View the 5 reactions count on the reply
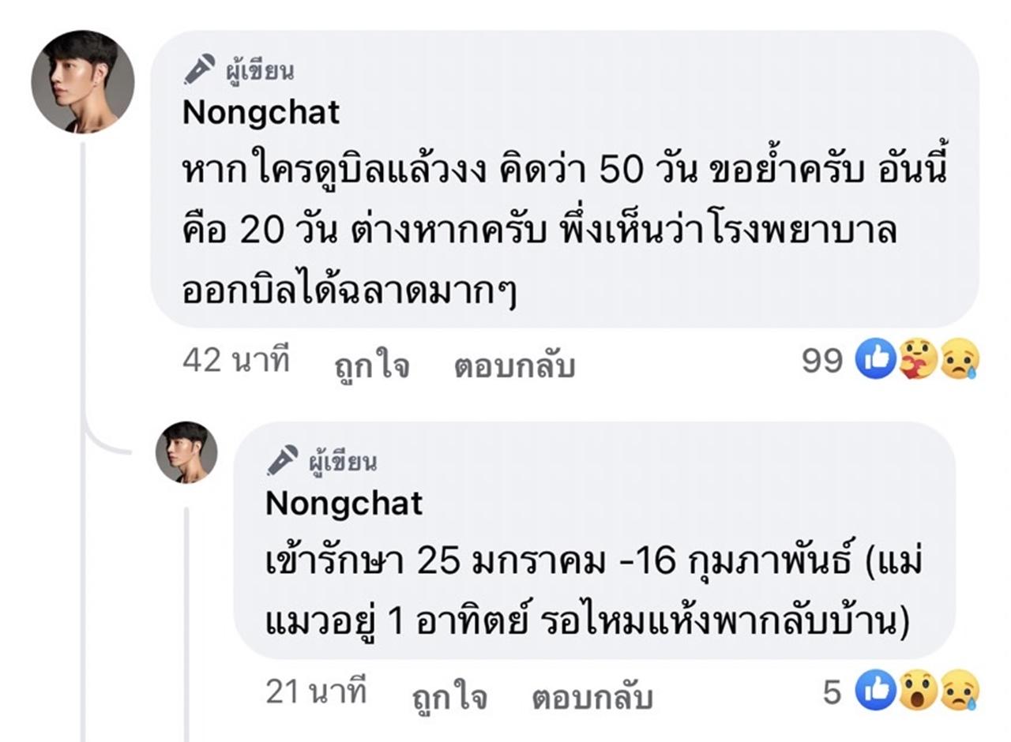The image size is (1011, 742). coord(832,692)
